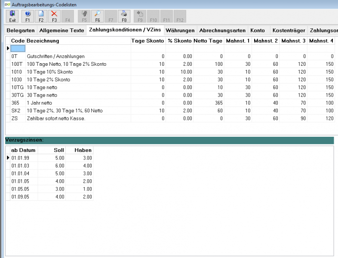Click the F5 toolbar icon
Image resolution: width=338 pixels, height=258 pixels.
[84, 16]
